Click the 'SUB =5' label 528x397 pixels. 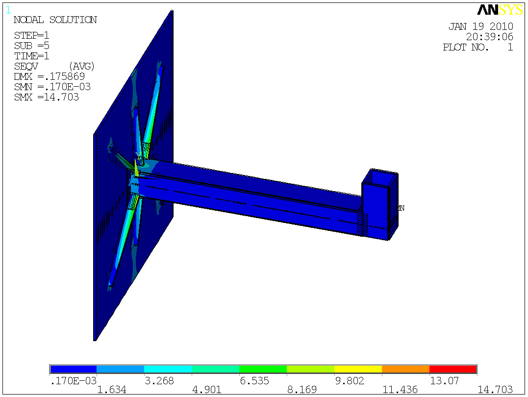32,46
